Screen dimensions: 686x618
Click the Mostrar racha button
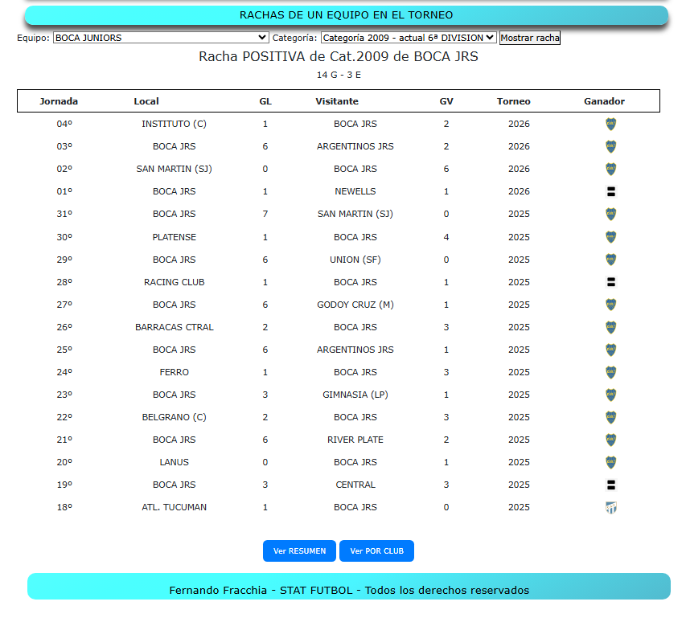pos(530,38)
